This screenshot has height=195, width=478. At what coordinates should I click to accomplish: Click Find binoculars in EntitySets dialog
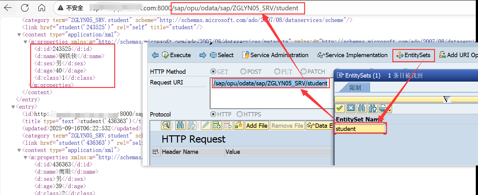coord(362,109)
